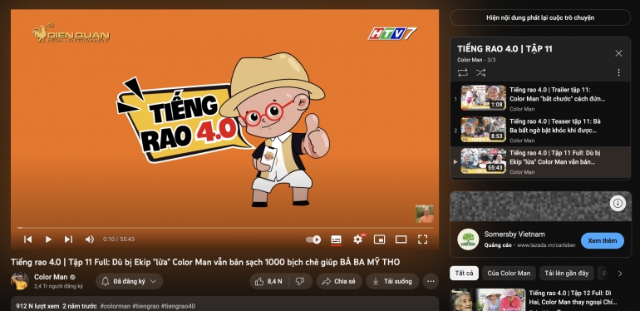Open the #tiengrao40 hashtag
The image size is (640, 311).
[178, 306]
